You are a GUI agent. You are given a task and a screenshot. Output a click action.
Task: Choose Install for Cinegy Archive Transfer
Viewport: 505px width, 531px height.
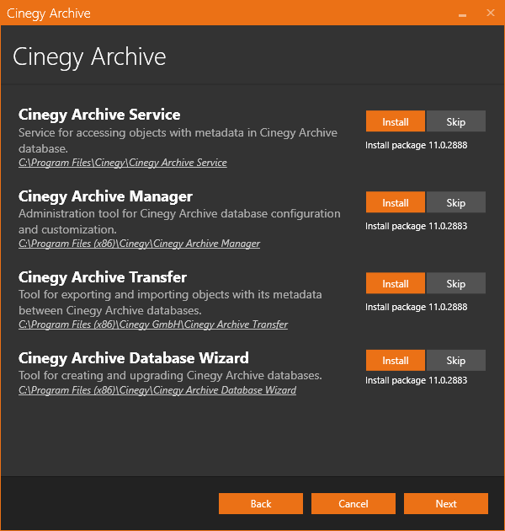(x=395, y=283)
